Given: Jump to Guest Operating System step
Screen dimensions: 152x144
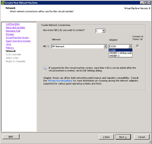Looking at the screenshot, I should 18,41.
